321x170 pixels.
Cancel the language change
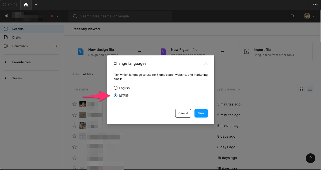[183, 113]
